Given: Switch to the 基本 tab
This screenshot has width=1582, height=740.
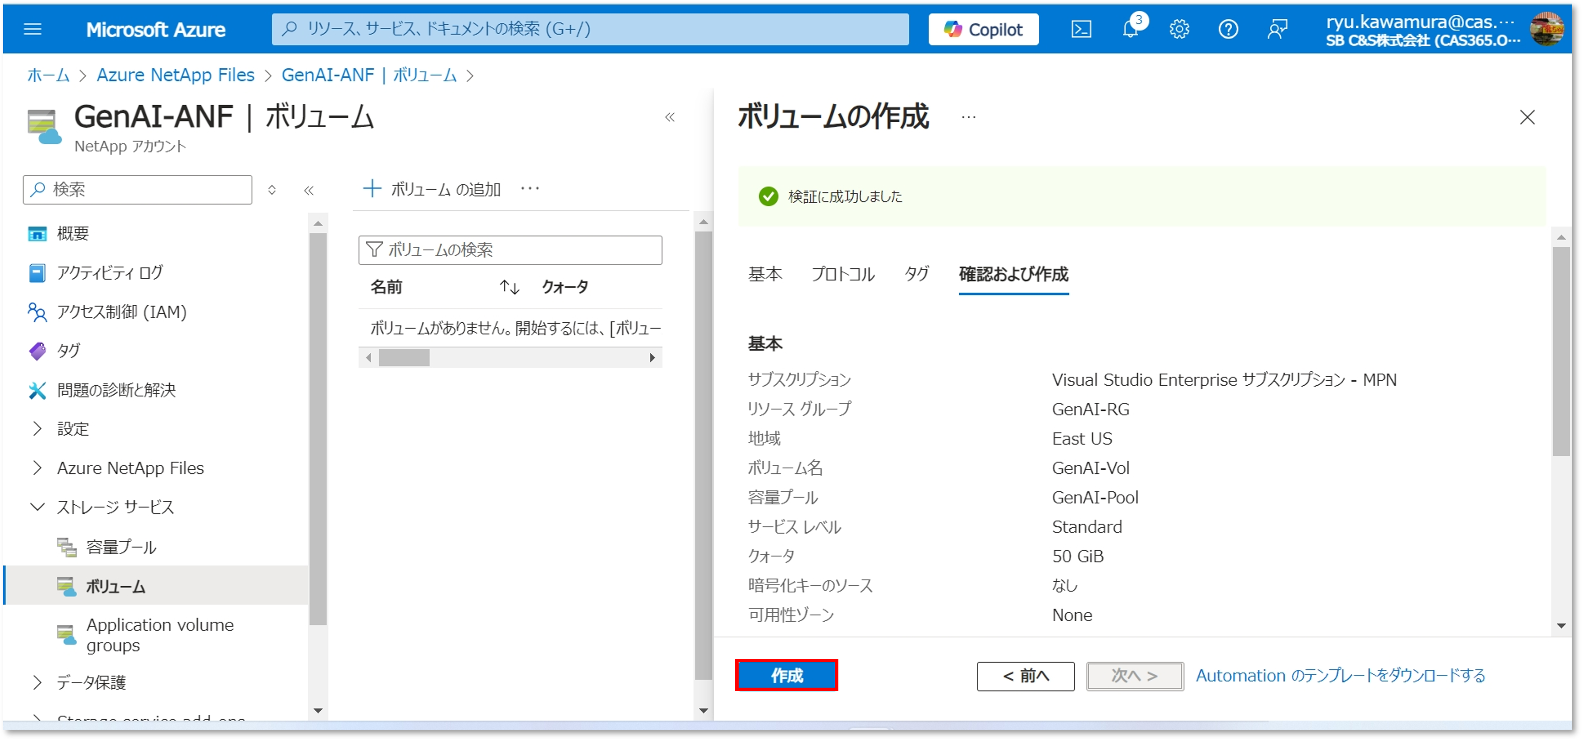Looking at the screenshot, I should (x=765, y=274).
